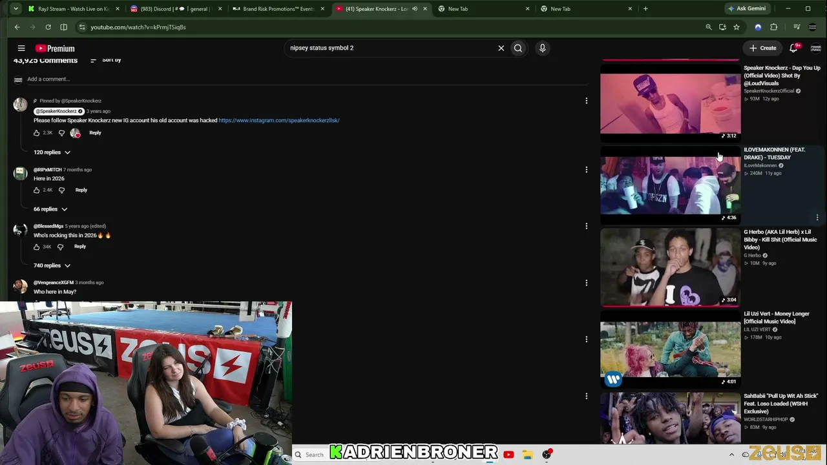The height and width of the screenshot is (465, 827).
Task: Open File Explorer from the taskbar
Action: pos(528,455)
